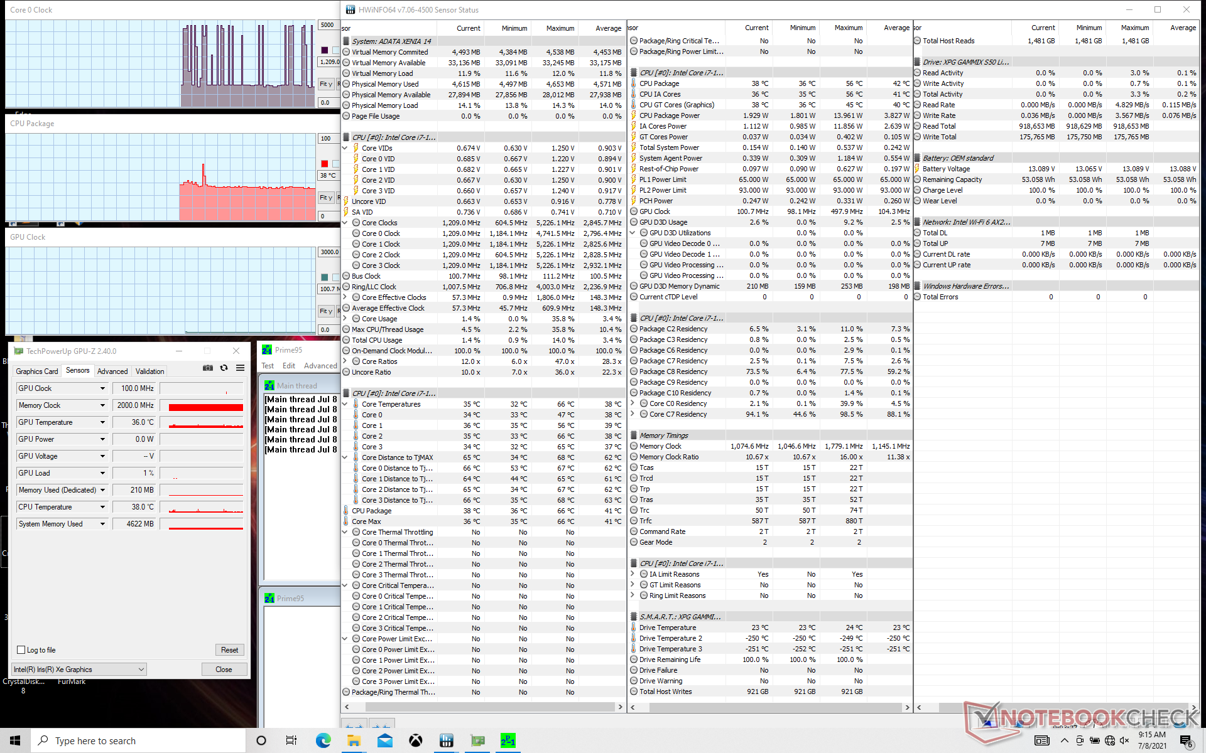Click the GPU-Z Close button

(224, 670)
